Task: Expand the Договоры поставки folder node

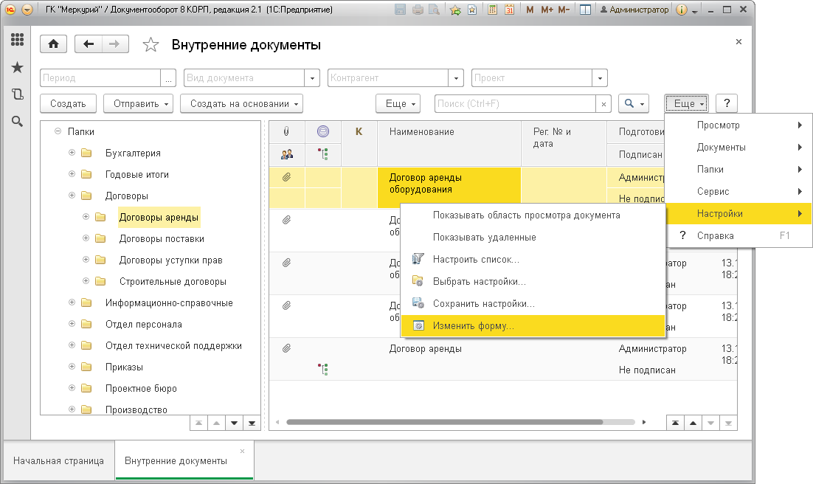Action: (86, 238)
